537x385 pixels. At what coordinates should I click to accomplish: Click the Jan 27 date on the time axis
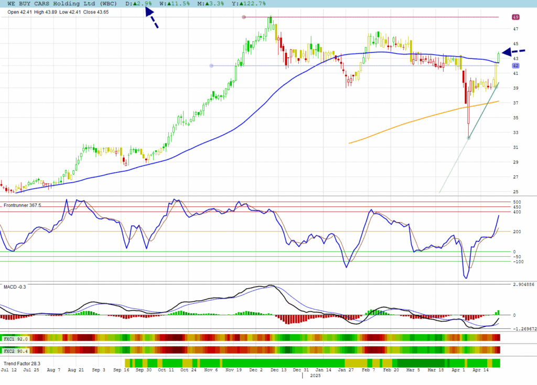coord(346,370)
